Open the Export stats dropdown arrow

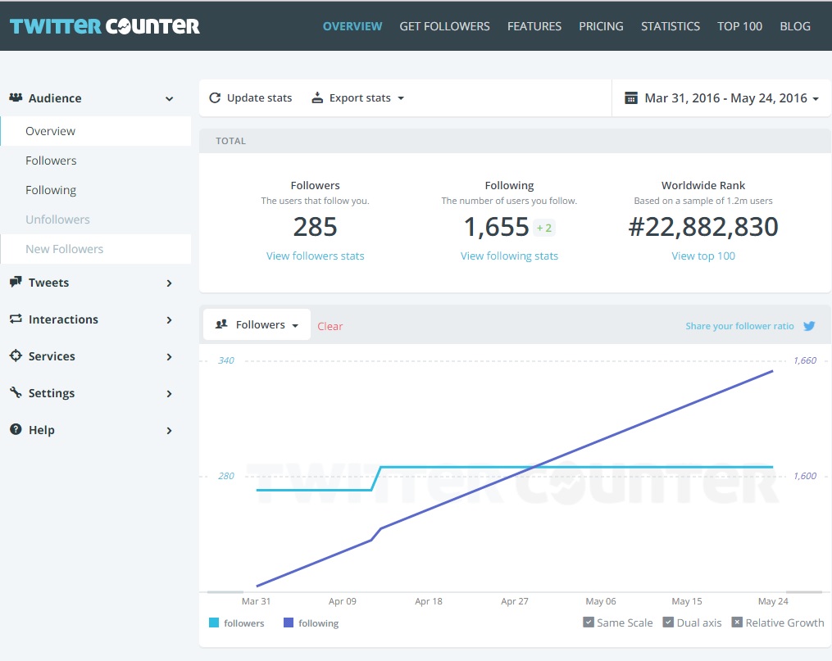(401, 98)
